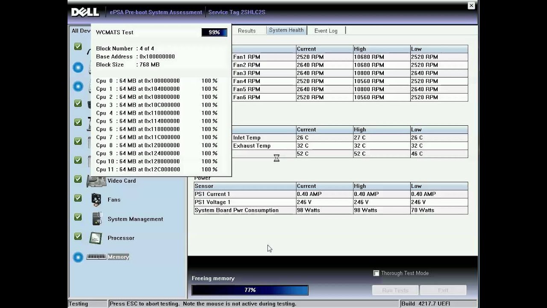Click Fan5 high value 10800 RPM

(369, 89)
